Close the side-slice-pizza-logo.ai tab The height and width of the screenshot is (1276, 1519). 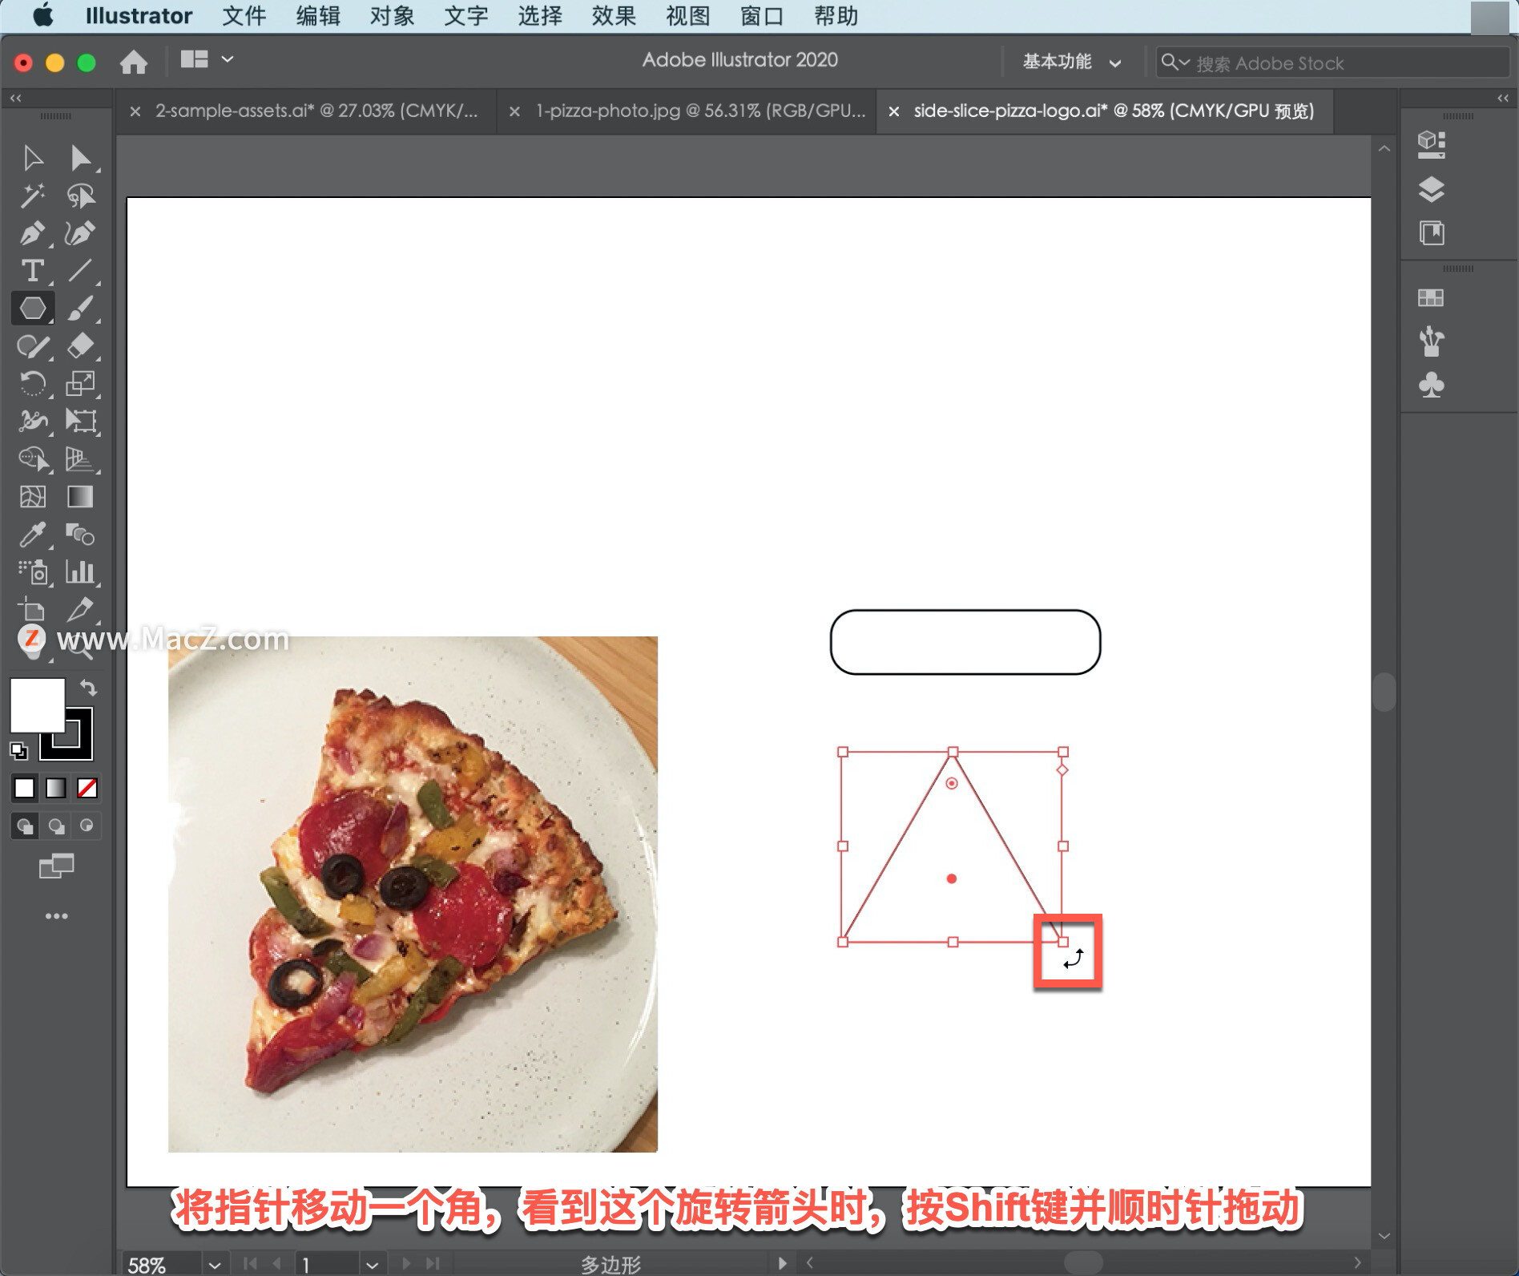point(894,111)
